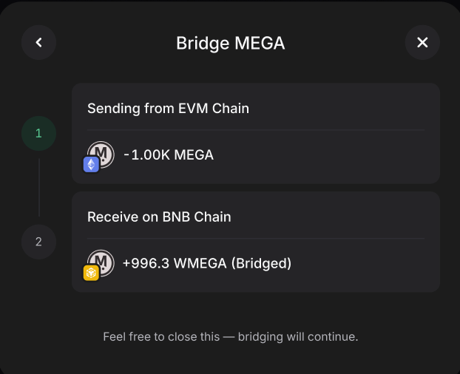Viewport: 460px width, 374px height.
Task: Go back using the left chevron button
Action: click(38, 42)
